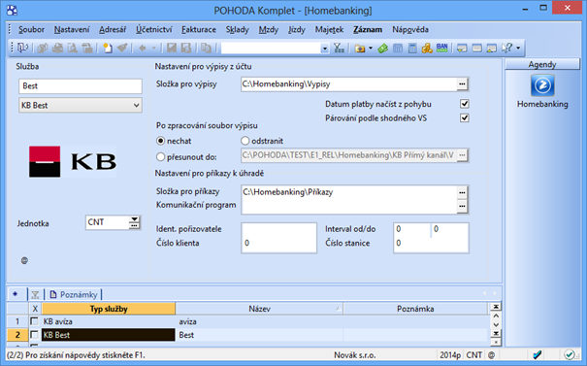Viewport: 587px width, 366px height.
Task: Open the Sklady menu
Action: 238,29
